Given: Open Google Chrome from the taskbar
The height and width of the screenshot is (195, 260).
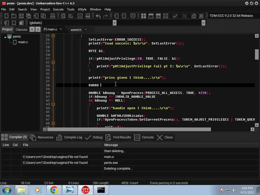Looking at the screenshot, I should (54, 190).
